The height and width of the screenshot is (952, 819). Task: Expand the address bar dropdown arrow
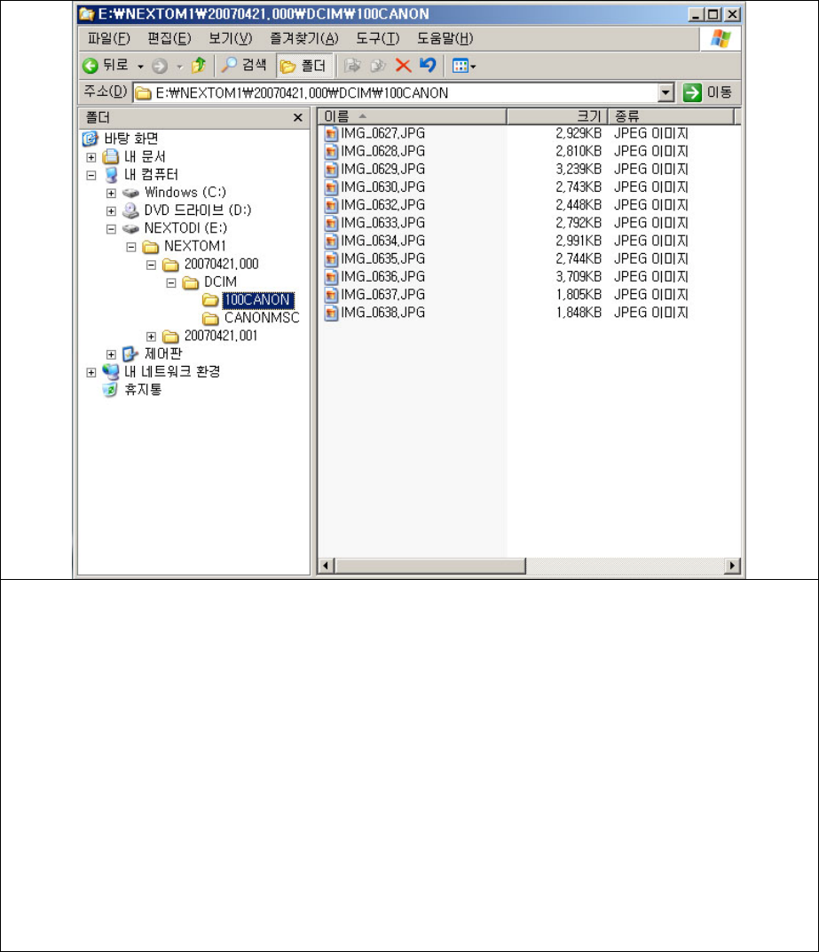(666, 93)
